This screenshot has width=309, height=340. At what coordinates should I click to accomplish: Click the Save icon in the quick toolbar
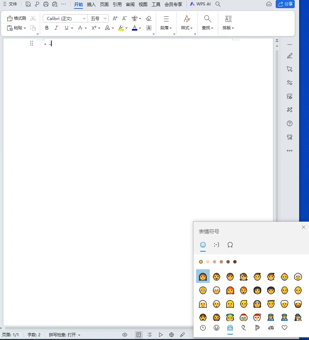coord(28,4)
